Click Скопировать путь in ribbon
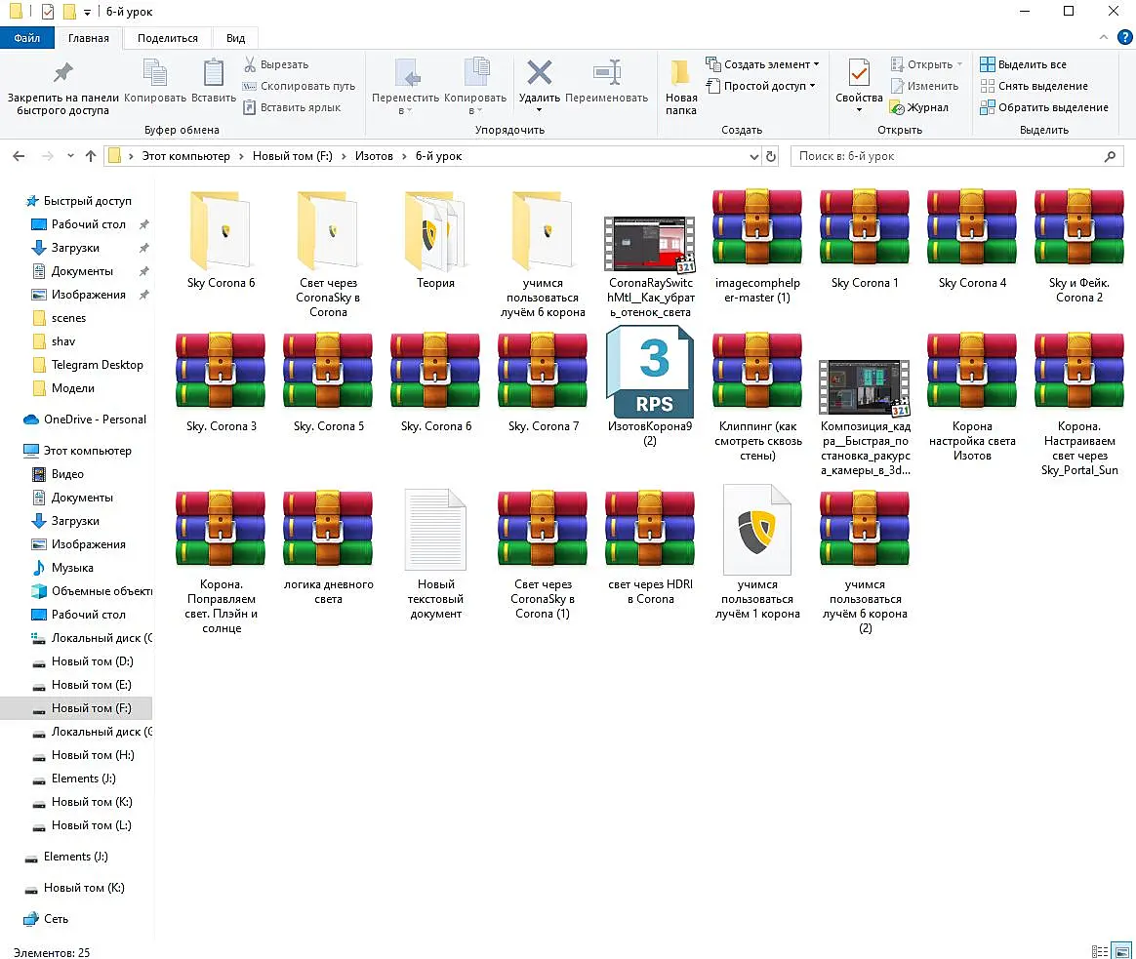Image resolution: width=1136 pixels, height=959 pixels. [x=300, y=86]
